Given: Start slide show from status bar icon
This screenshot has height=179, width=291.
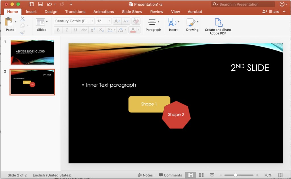Looking at the screenshot, I should [x=212, y=175].
